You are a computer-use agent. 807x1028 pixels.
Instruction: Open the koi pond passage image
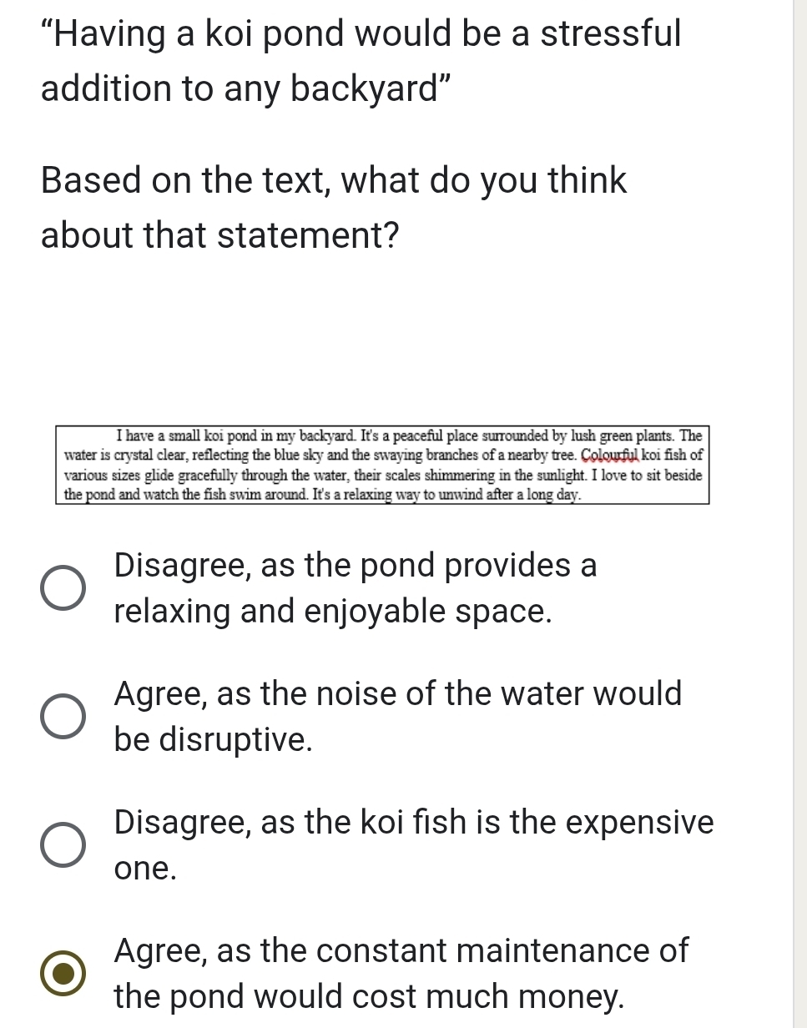[382, 465]
